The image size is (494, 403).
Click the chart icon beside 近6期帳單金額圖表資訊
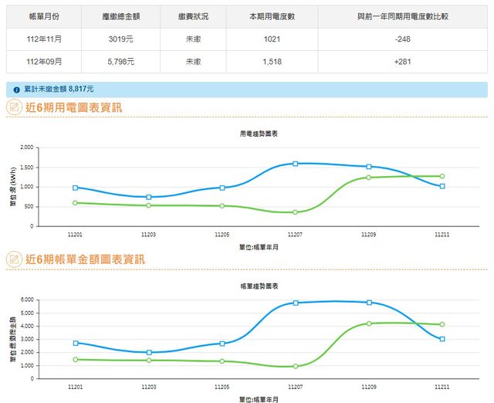coord(14,259)
